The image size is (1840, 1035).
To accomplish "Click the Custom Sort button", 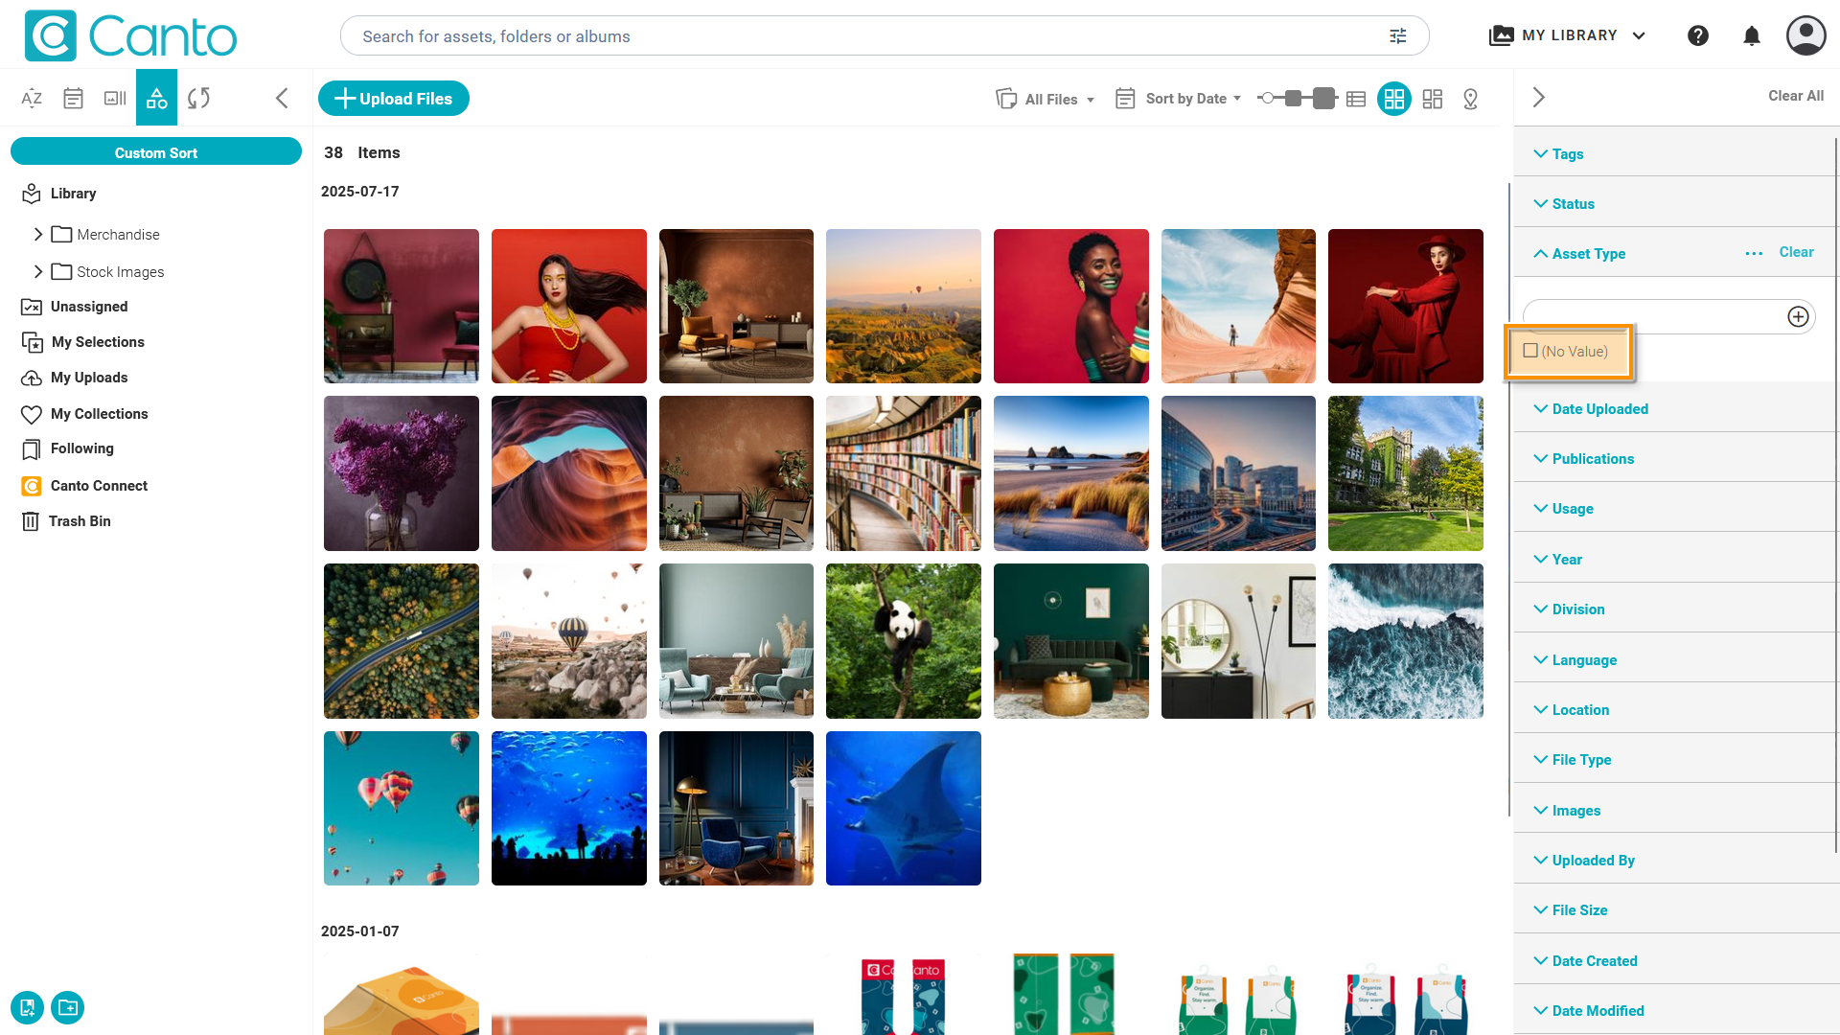I will [x=156, y=152].
